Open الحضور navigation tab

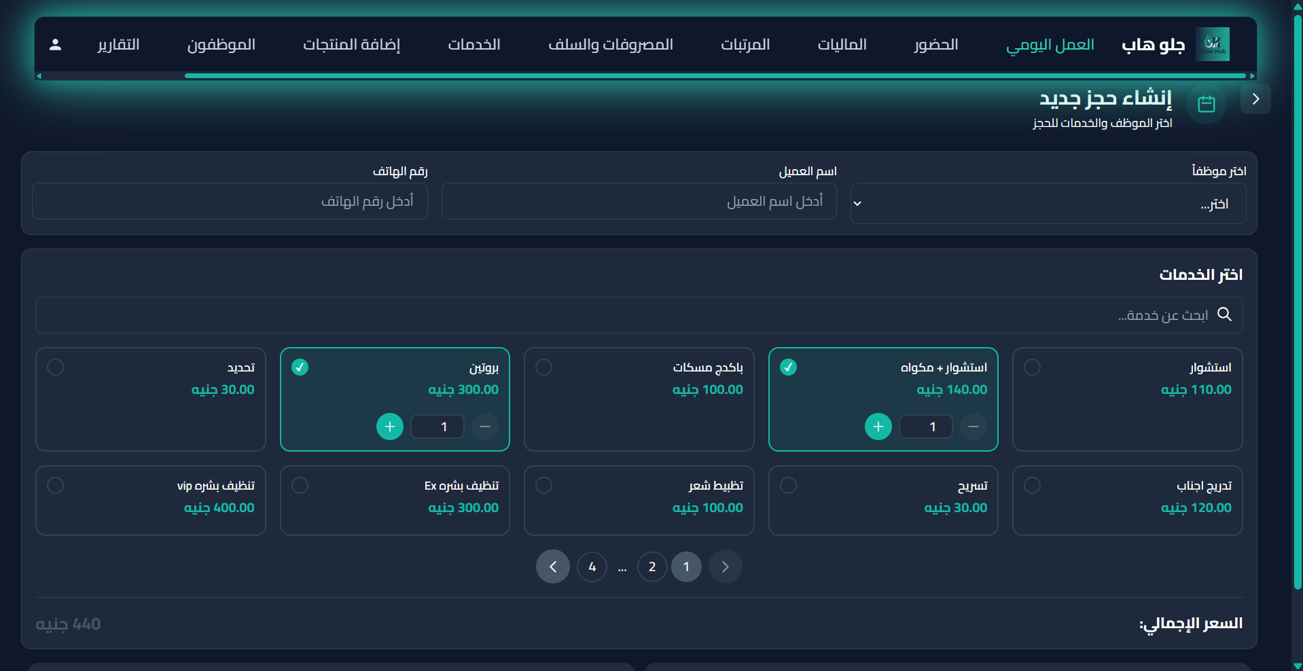click(935, 45)
